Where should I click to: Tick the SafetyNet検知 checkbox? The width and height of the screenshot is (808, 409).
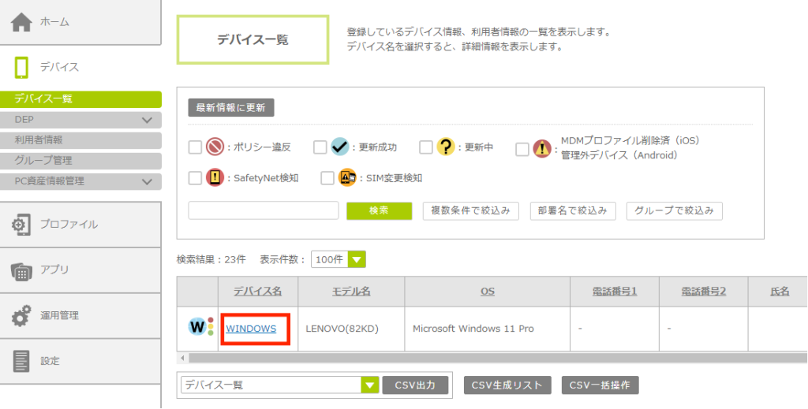click(196, 179)
